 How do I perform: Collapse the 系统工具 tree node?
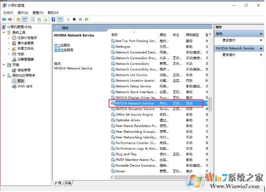4,33
